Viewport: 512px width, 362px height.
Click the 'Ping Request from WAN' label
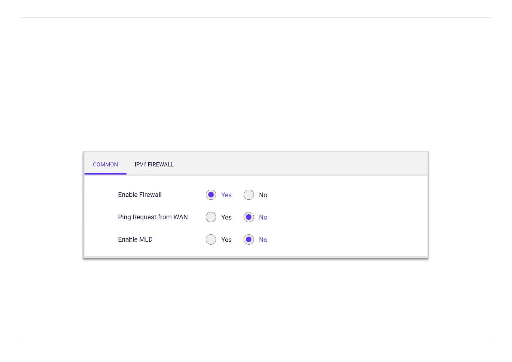click(x=153, y=217)
